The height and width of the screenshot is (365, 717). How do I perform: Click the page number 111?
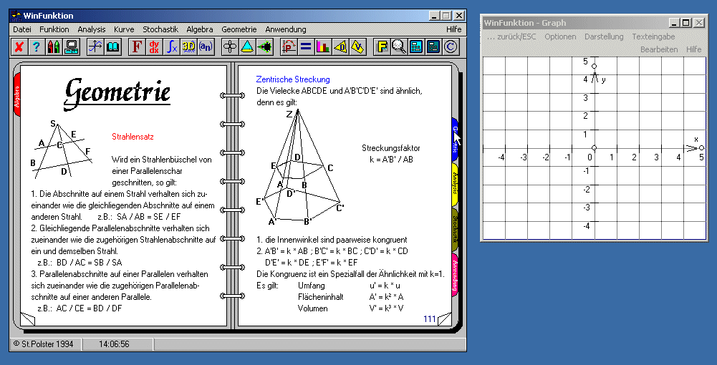pos(430,319)
